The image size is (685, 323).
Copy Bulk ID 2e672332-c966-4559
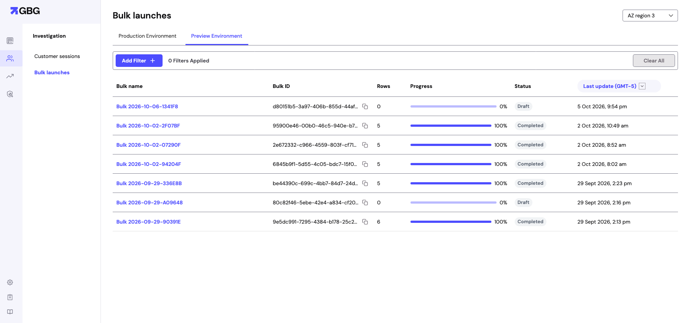coord(365,145)
